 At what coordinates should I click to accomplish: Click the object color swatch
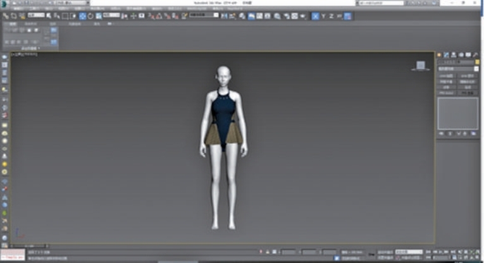pyautogui.click(x=476, y=62)
